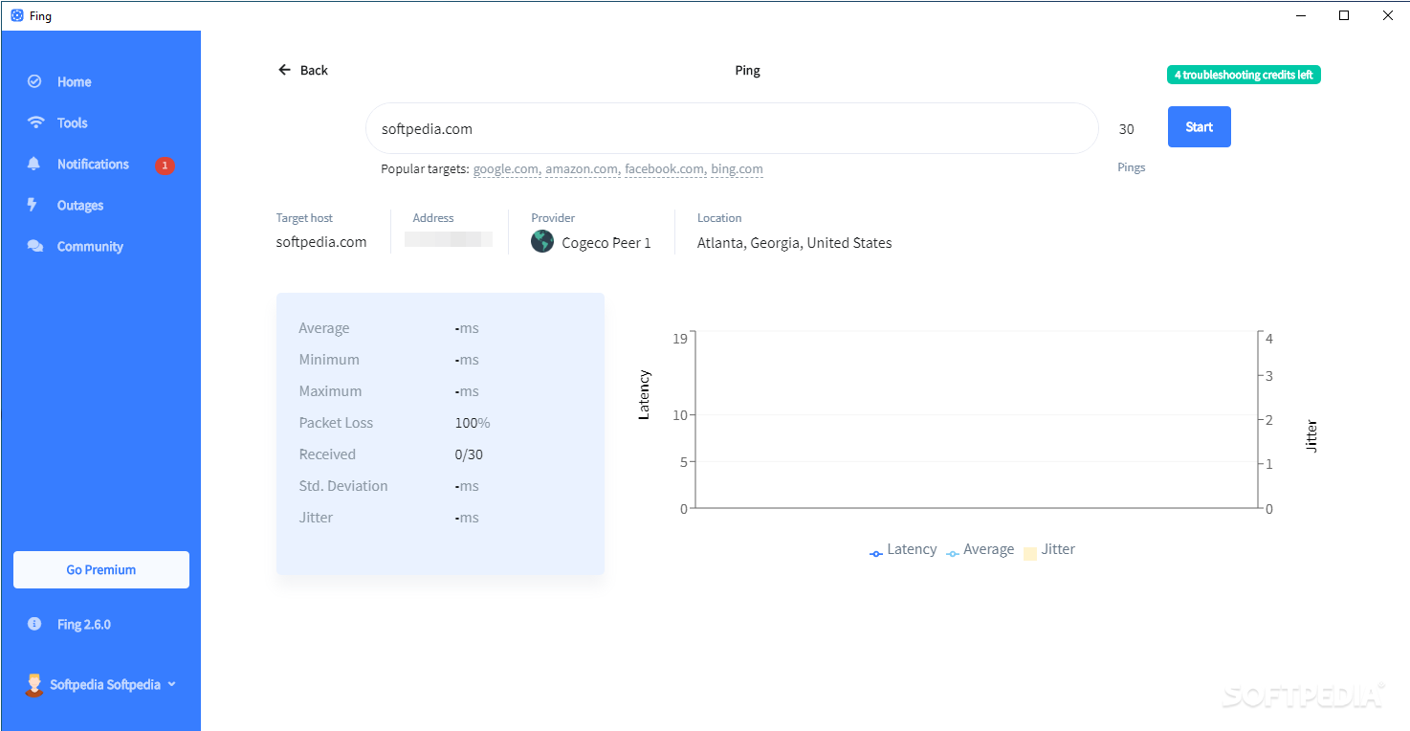This screenshot has width=1410, height=731.
Task: Click the red notification count badge
Action: [165, 166]
